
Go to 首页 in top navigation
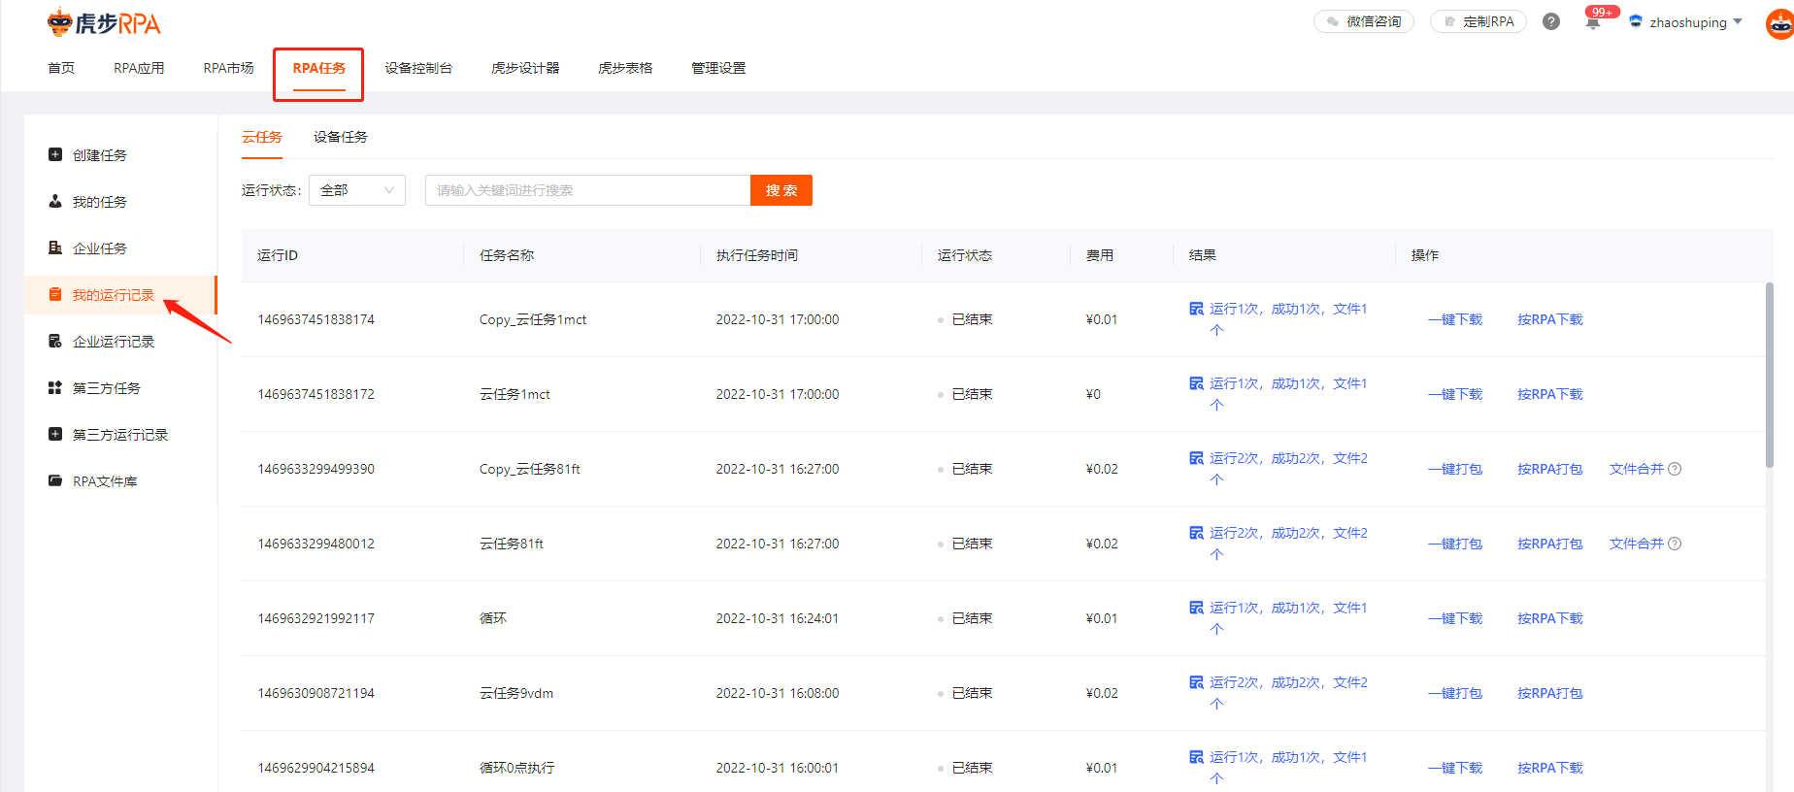tap(61, 68)
